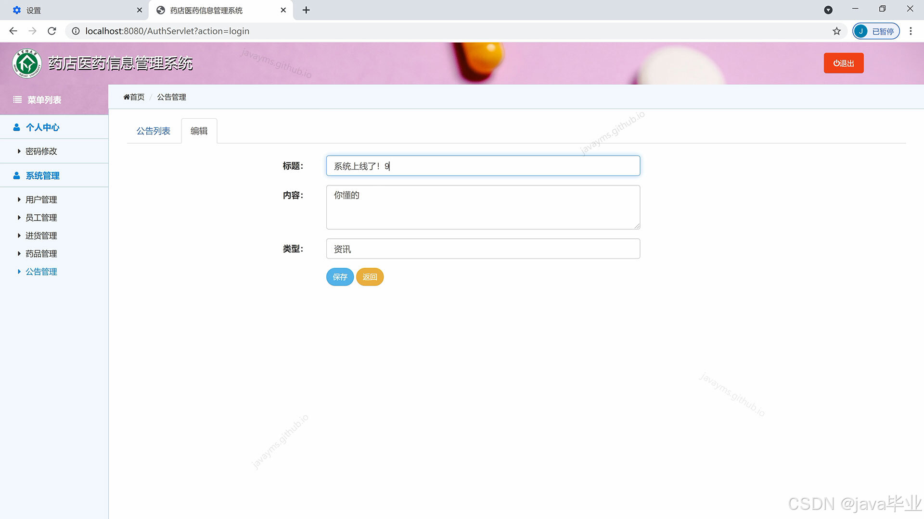Open the profile button labeled 已暂停
This screenshot has height=519, width=924.
point(876,31)
